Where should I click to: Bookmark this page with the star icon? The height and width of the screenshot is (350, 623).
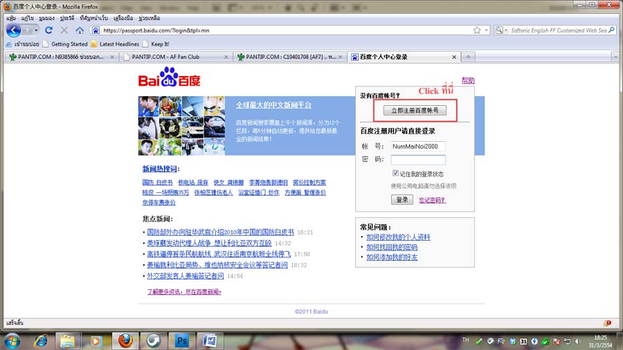tap(477, 30)
